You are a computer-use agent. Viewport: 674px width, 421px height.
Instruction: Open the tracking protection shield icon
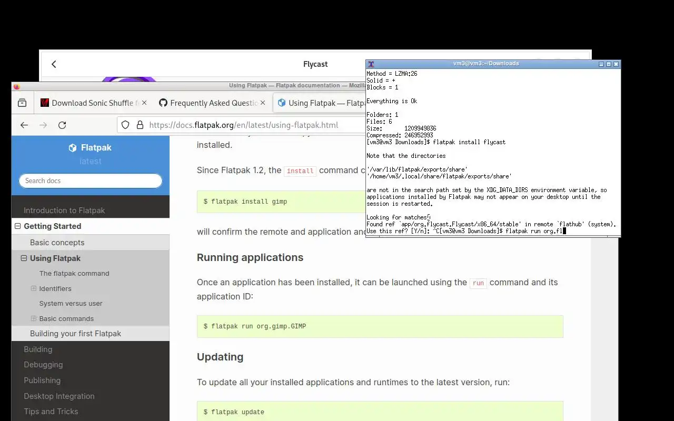[125, 125]
